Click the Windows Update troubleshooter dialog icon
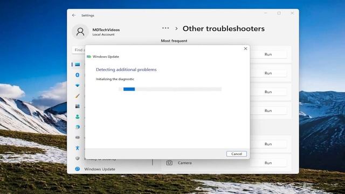The height and width of the screenshot is (194, 345). click(89, 57)
